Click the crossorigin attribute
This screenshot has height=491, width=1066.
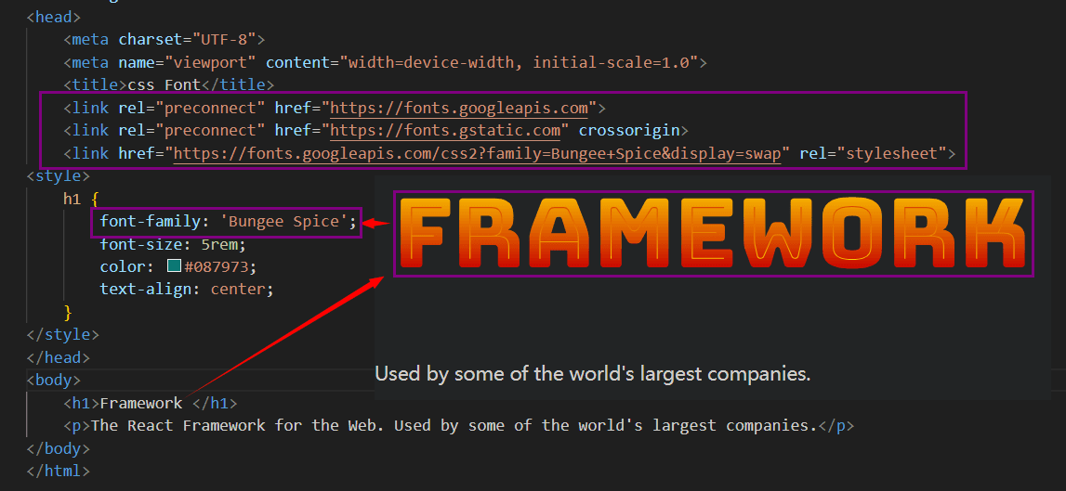(633, 130)
